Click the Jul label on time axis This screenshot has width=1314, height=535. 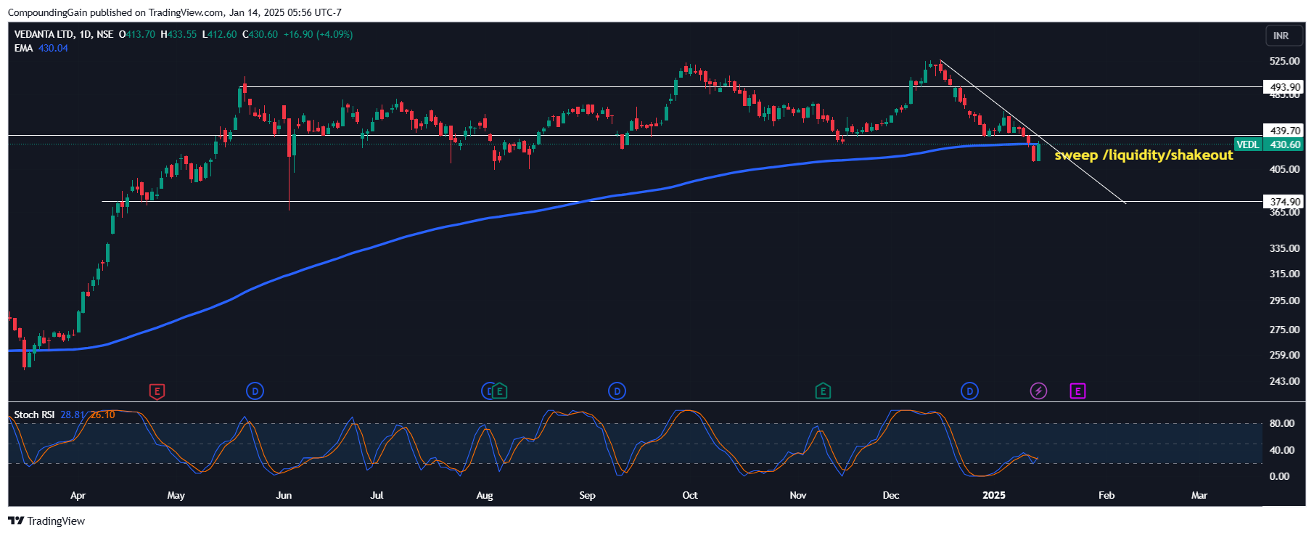[x=377, y=495]
